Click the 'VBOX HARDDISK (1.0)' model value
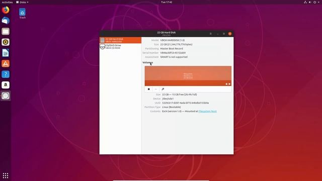This screenshot has width=322, height=181. [172, 40]
